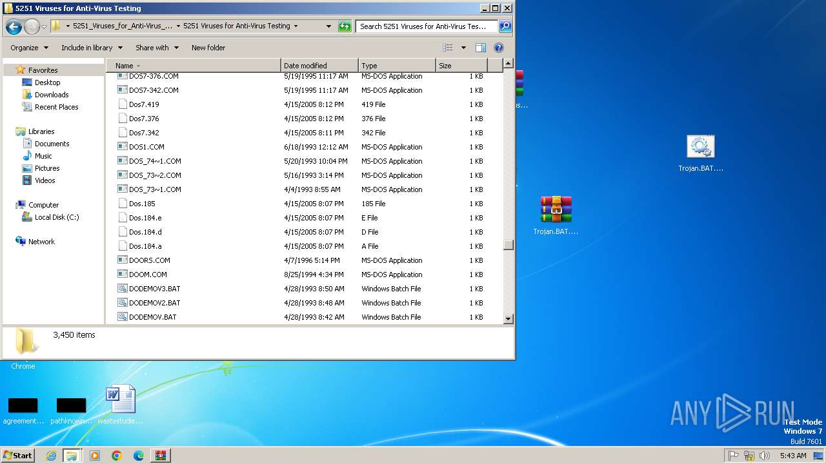Select Recent Places in navigation pane

(x=56, y=107)
